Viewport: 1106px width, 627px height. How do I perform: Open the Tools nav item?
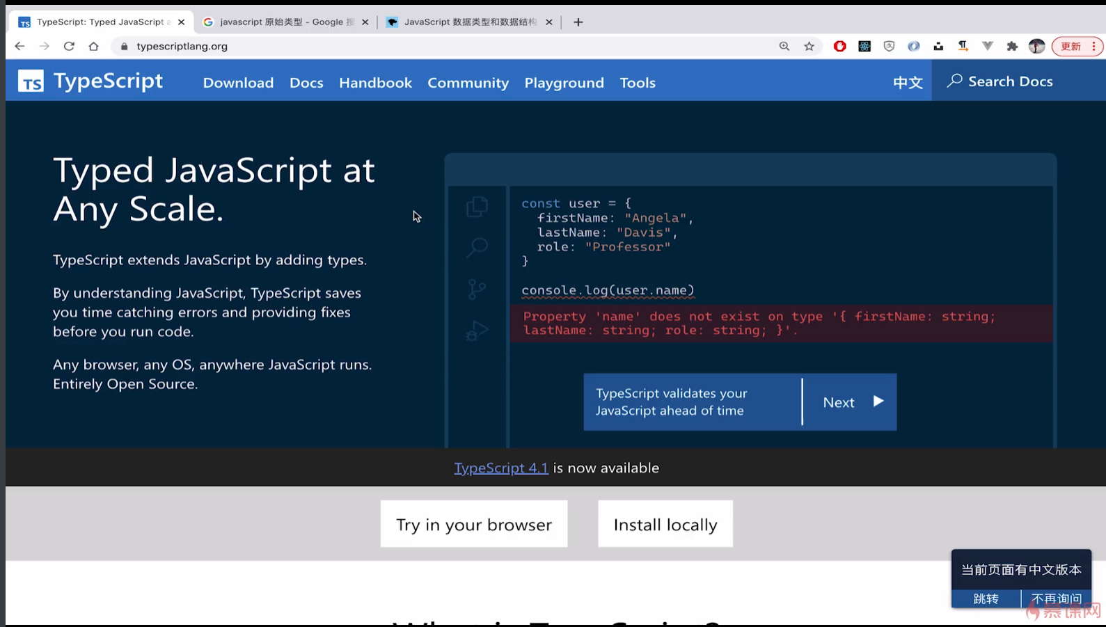(638, 83)
